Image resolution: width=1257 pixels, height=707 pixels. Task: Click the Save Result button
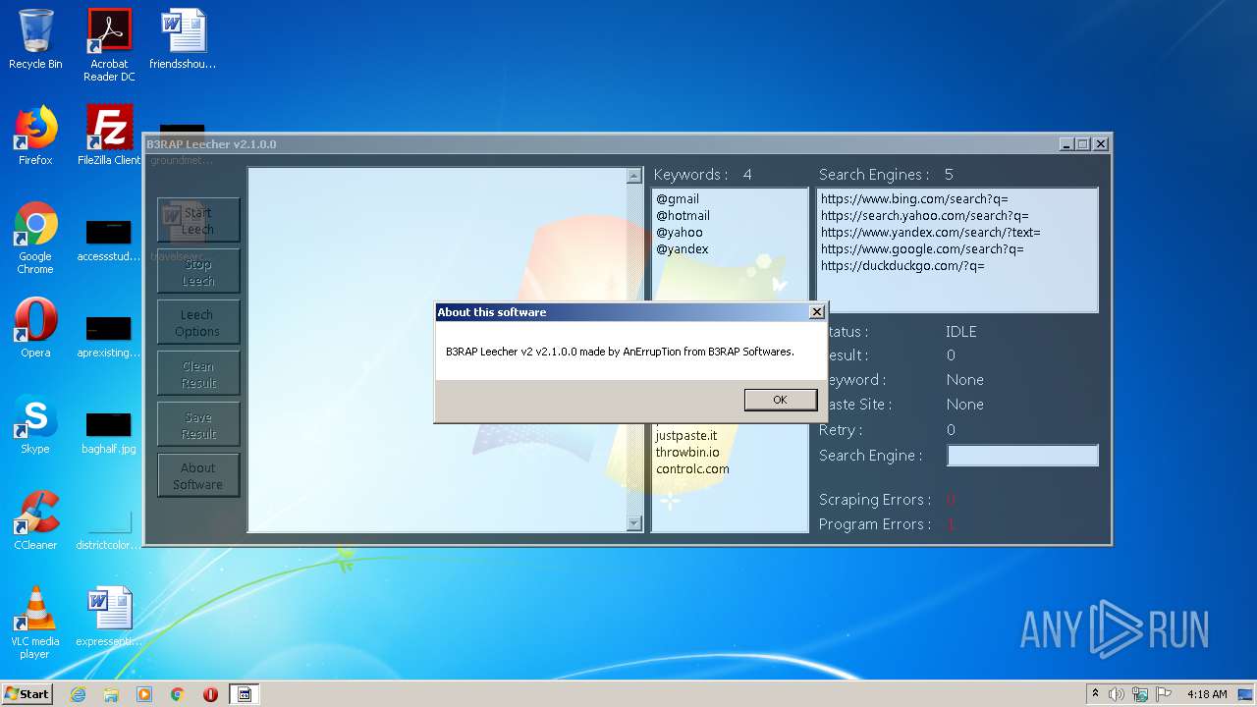[198, 425]
